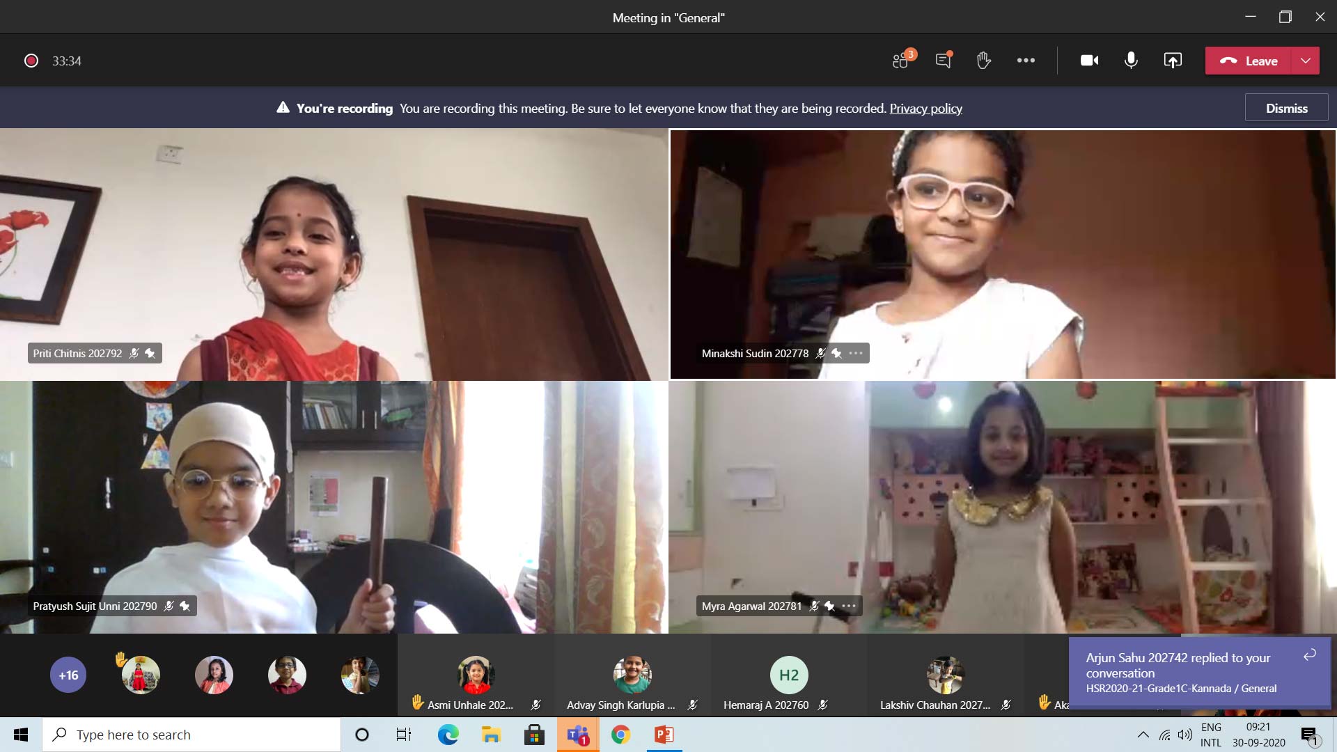Image resolution: width=1337 pixels, height=752 pixels.
Task: Click the raised hand icon beside Asmi Unhale
Action: pos(417,703)
